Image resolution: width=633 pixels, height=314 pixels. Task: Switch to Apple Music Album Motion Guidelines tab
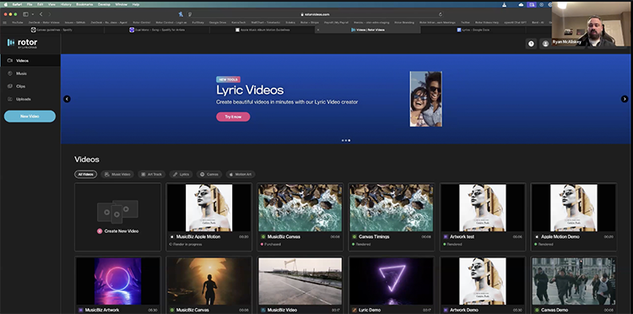tap(262, 30)
